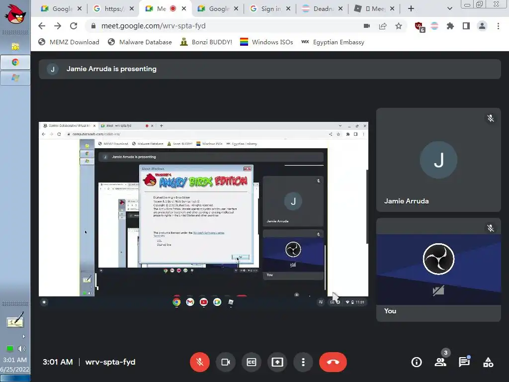Screen dimensions: 509x382
Task: Open the Egyptian Embassy bookmark
Action: 333,42
